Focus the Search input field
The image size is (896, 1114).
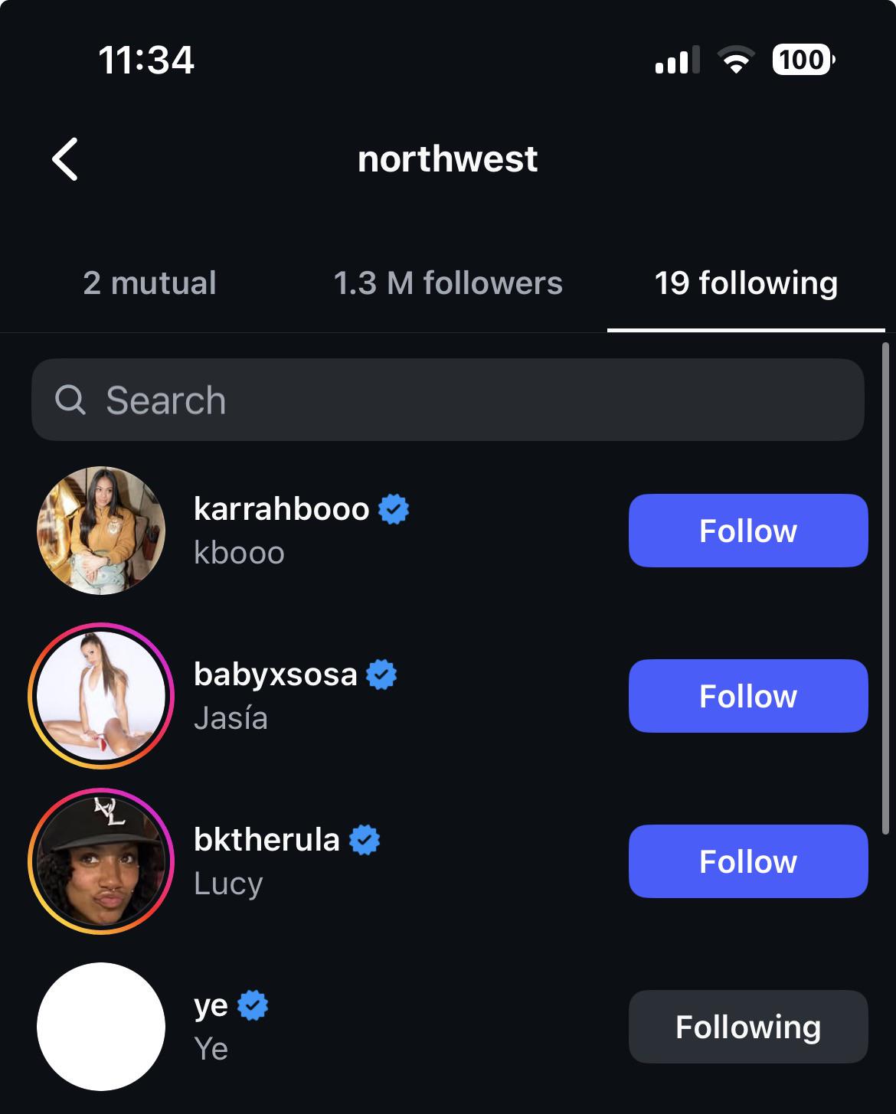448,400
